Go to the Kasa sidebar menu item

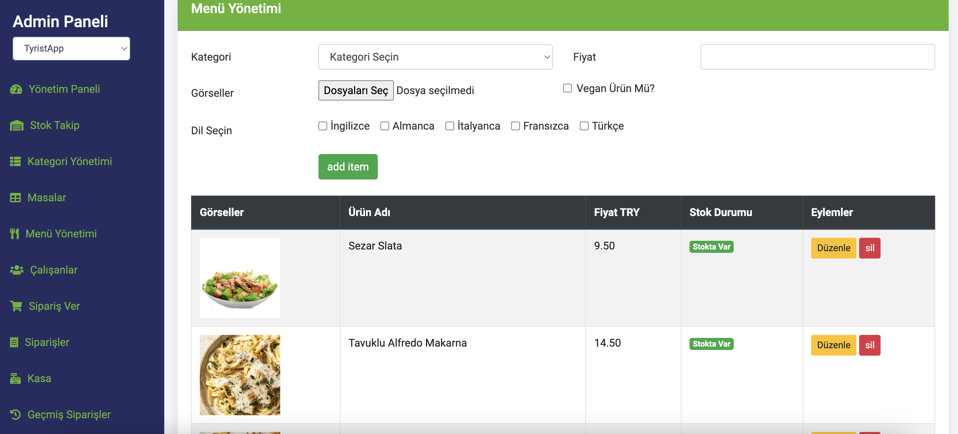tap(39, 379)
